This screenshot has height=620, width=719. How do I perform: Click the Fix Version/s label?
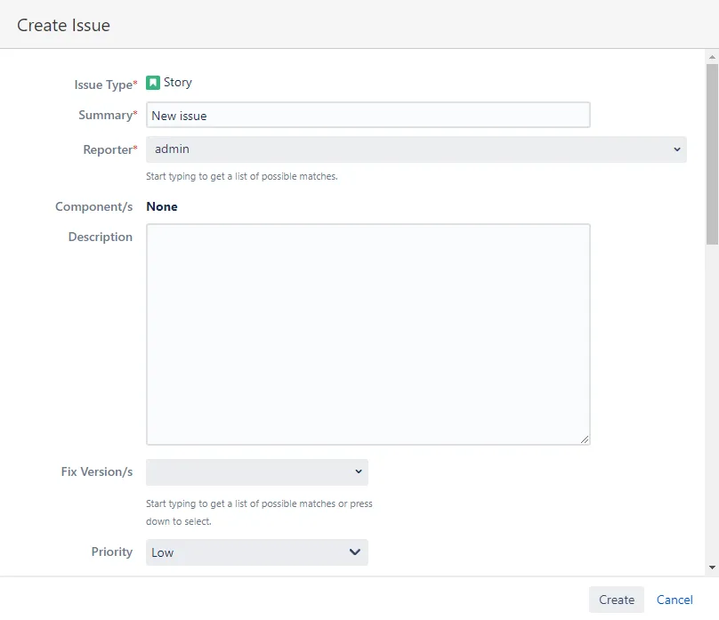pyautogui.click(x=97, y=471)
